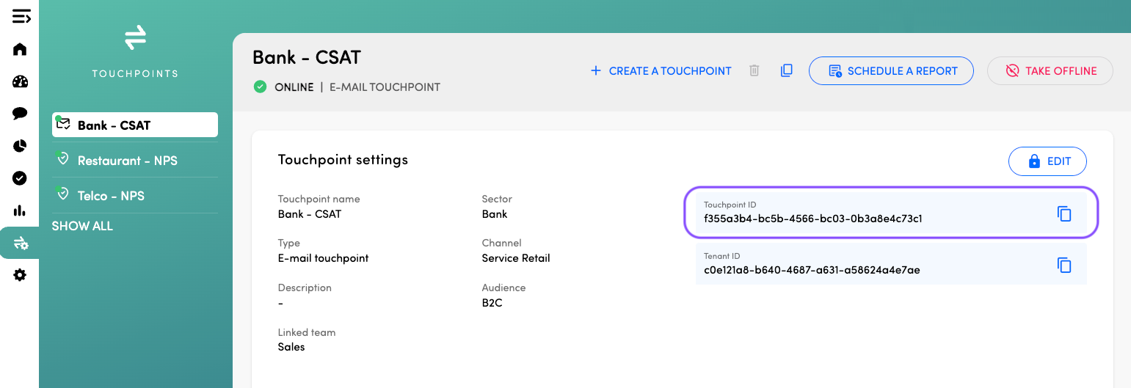
Task: Select Restaurant - NPS touchpoint
Action: coord(127,161)
